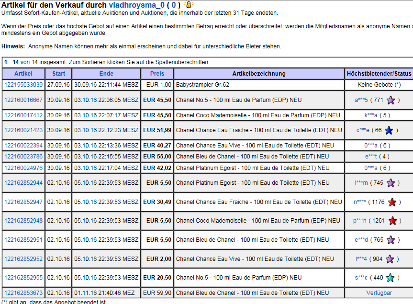
Task: View bidder l***4
Action: pos(361,259)
